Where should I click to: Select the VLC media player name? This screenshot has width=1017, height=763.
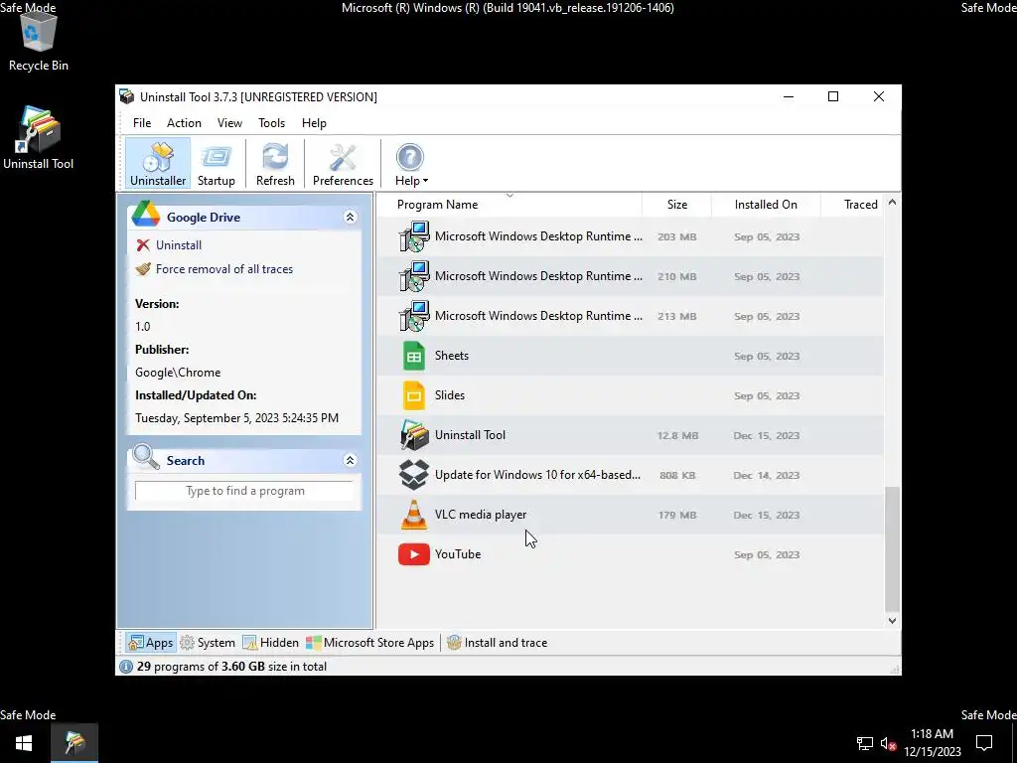[x=481, y=515]
